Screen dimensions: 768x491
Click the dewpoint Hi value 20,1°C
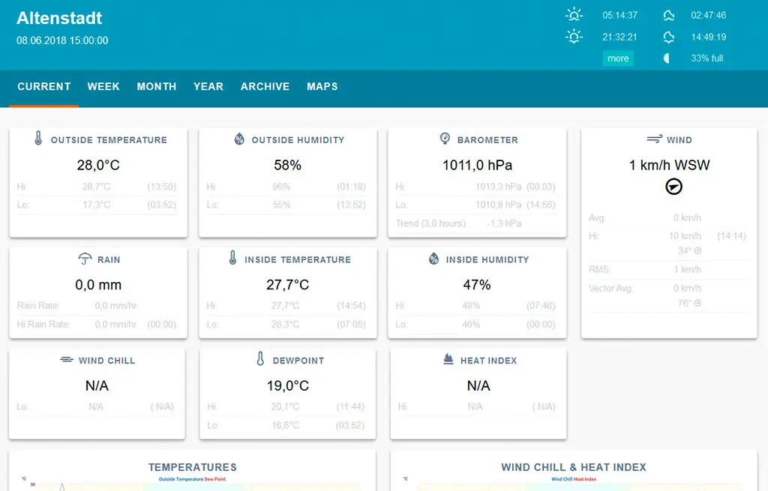tap(285, 406)
